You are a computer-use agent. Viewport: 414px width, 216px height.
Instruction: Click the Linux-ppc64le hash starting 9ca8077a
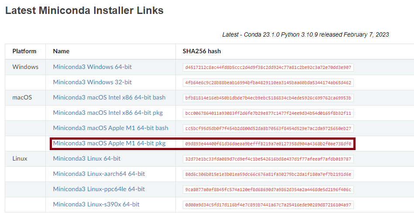pyautogui.click(x=268, y=189)
